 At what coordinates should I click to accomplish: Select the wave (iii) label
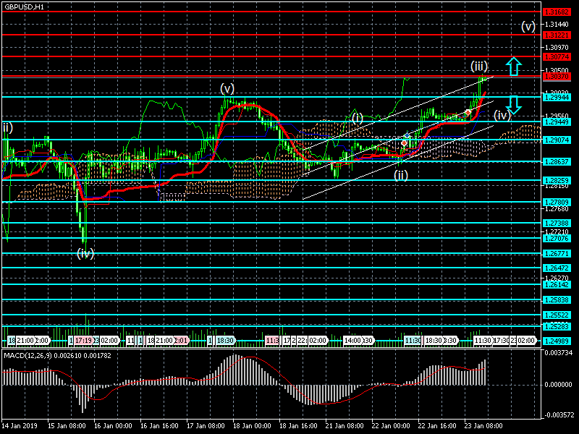[479, 67]
